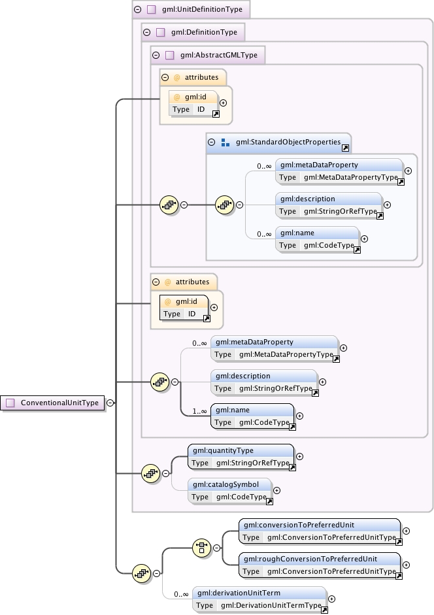Click gml:DerivationUnitTermType type text
The image size is (434, 615).
271,605
